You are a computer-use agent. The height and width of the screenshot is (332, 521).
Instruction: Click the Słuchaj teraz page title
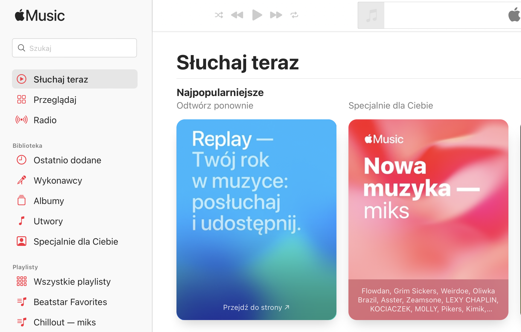point(238,63)
